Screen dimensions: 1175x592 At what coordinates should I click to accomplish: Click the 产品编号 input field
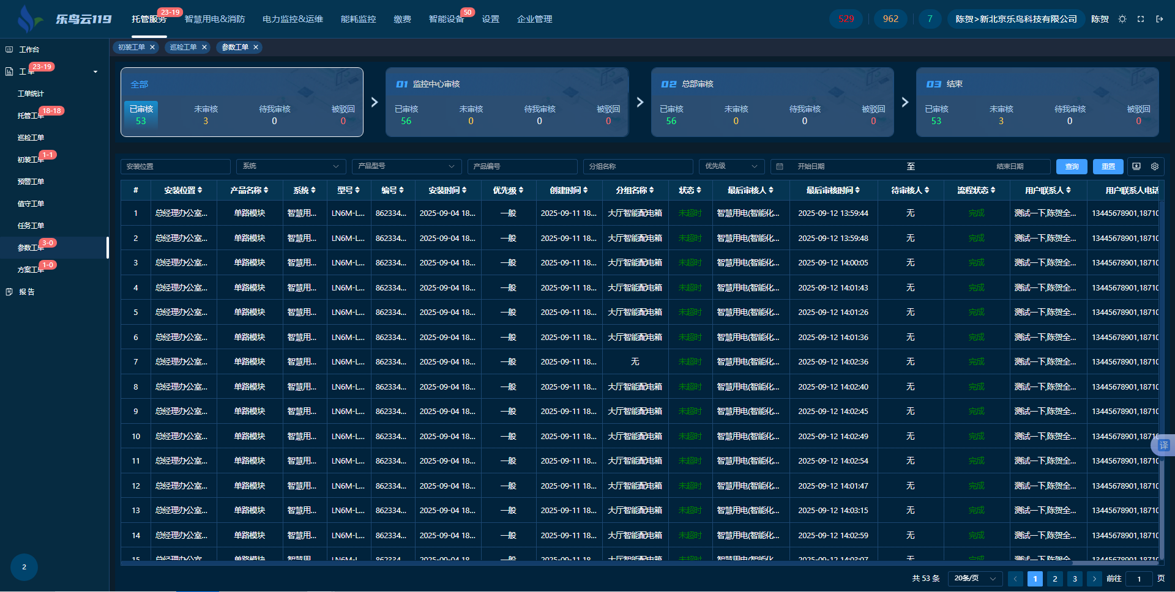tap(522, 166)
